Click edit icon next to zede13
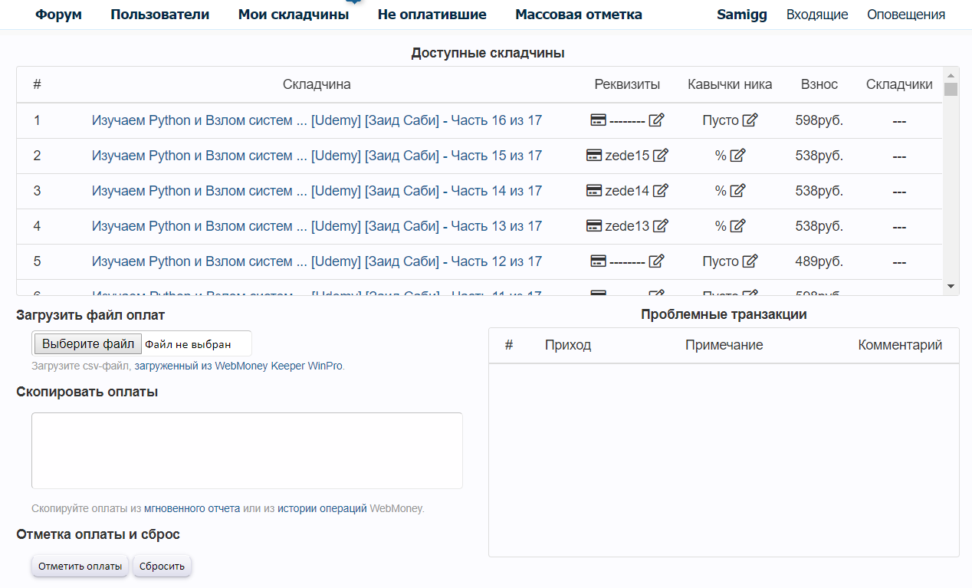The height and width of the screenshot is (588, 972). point(661,226)
